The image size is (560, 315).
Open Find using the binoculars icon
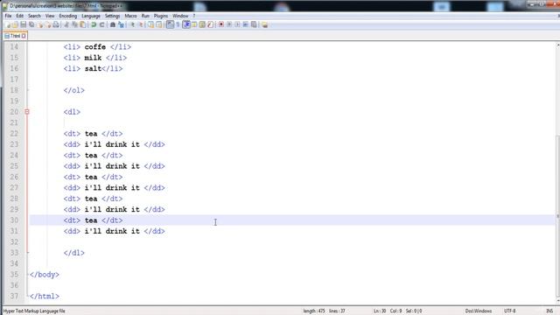click(113, 24)
